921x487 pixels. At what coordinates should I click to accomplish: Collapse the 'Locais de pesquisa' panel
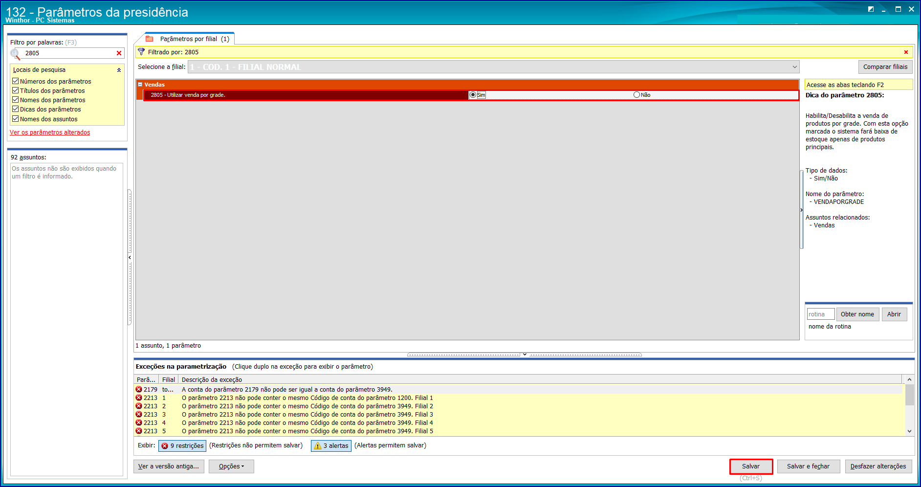(x=119, y=70)
